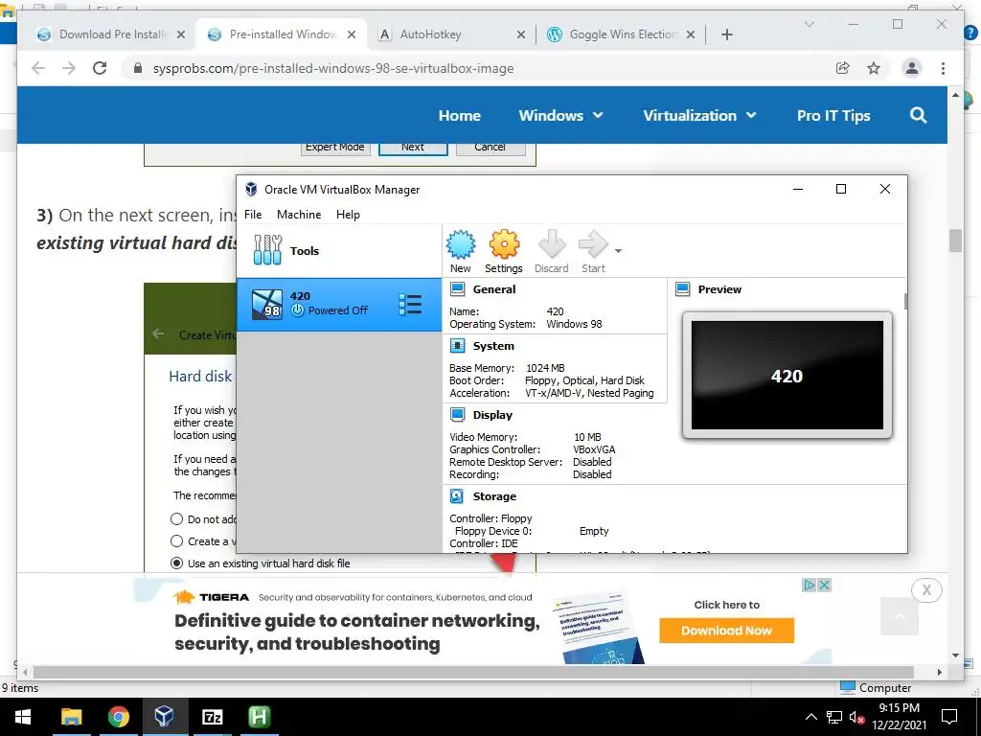Expand the Start button dropdown arrow

pyautogui.click(x=618, y=251)
